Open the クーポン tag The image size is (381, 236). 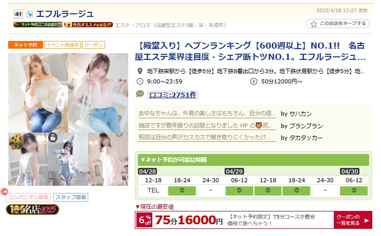[93, 45]
